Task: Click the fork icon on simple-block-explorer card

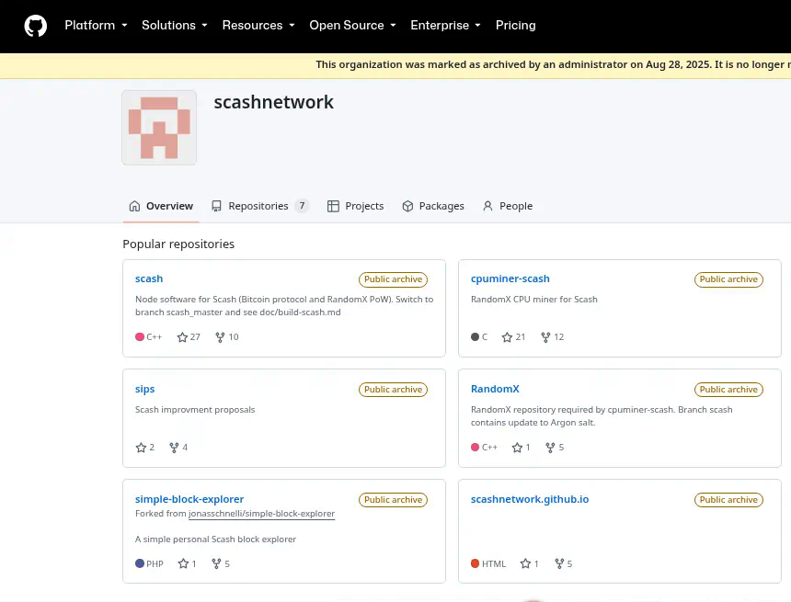Action: pos(216,563)
